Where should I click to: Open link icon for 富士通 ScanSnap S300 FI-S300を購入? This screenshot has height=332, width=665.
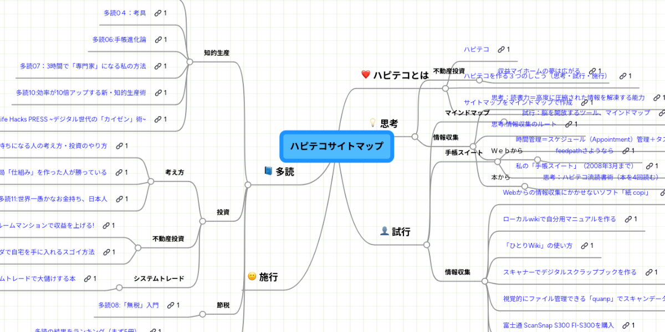pyautogui.click(x=626, y=325)
